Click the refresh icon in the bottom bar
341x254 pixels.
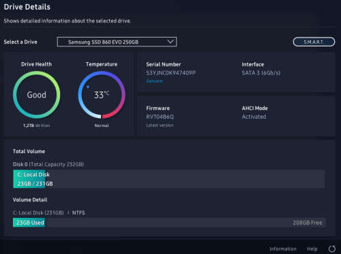(332, 249)
